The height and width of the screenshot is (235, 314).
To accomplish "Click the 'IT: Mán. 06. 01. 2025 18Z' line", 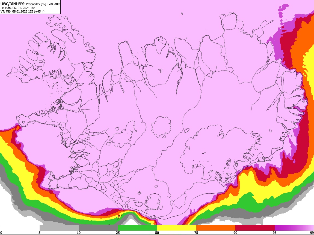I will coord(18,8).
